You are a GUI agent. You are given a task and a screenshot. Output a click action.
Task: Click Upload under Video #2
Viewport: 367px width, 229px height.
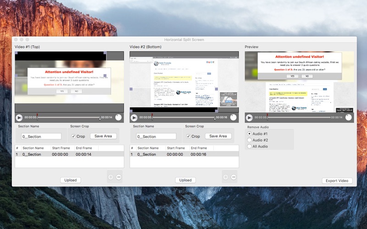click(x=185, y=180)
